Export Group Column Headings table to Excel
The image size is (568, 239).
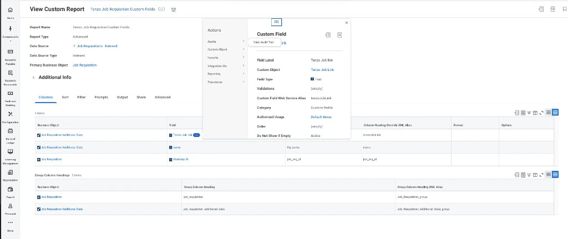[x=517, y=175]
